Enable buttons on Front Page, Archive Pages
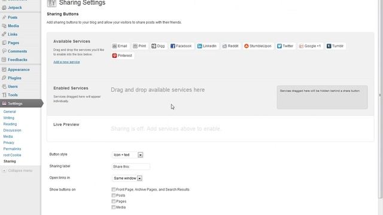Image resolution: width=383 pixels, height=215 pixels. pos(113,189)
